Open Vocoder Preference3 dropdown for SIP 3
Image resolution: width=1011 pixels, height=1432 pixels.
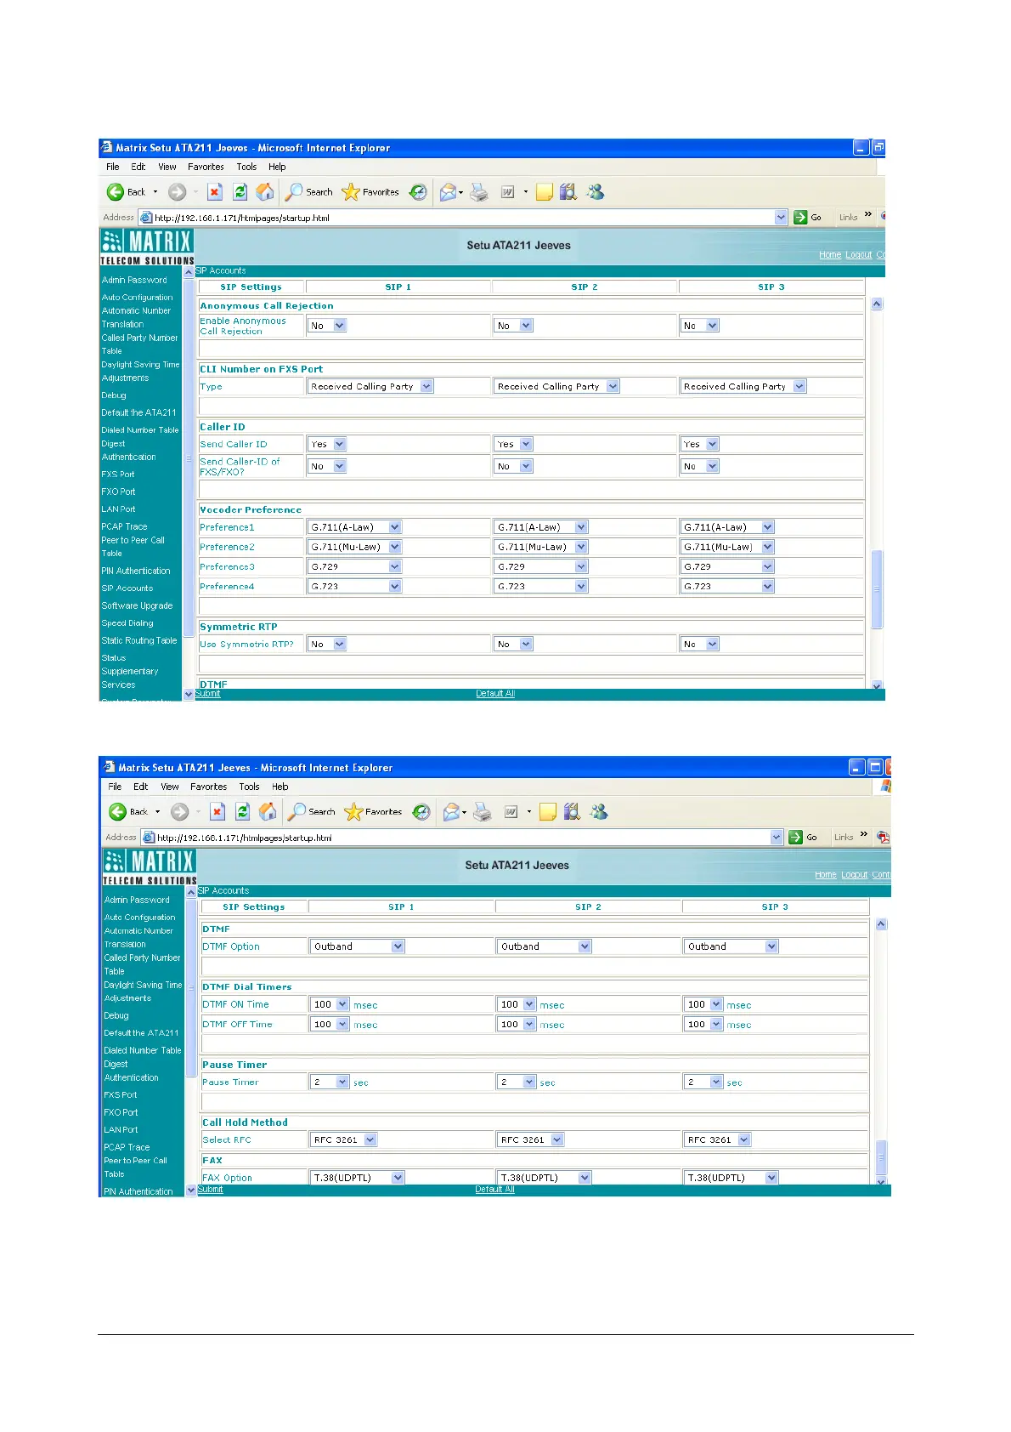point(728,566)
